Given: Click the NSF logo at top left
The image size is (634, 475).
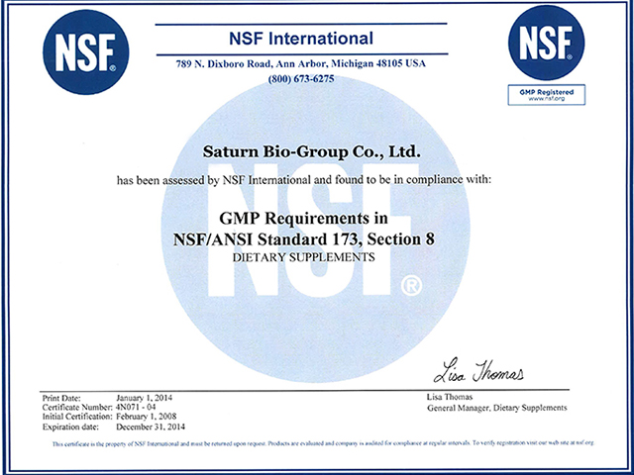Looking at the screenshot, I should (x=86, y=52).
